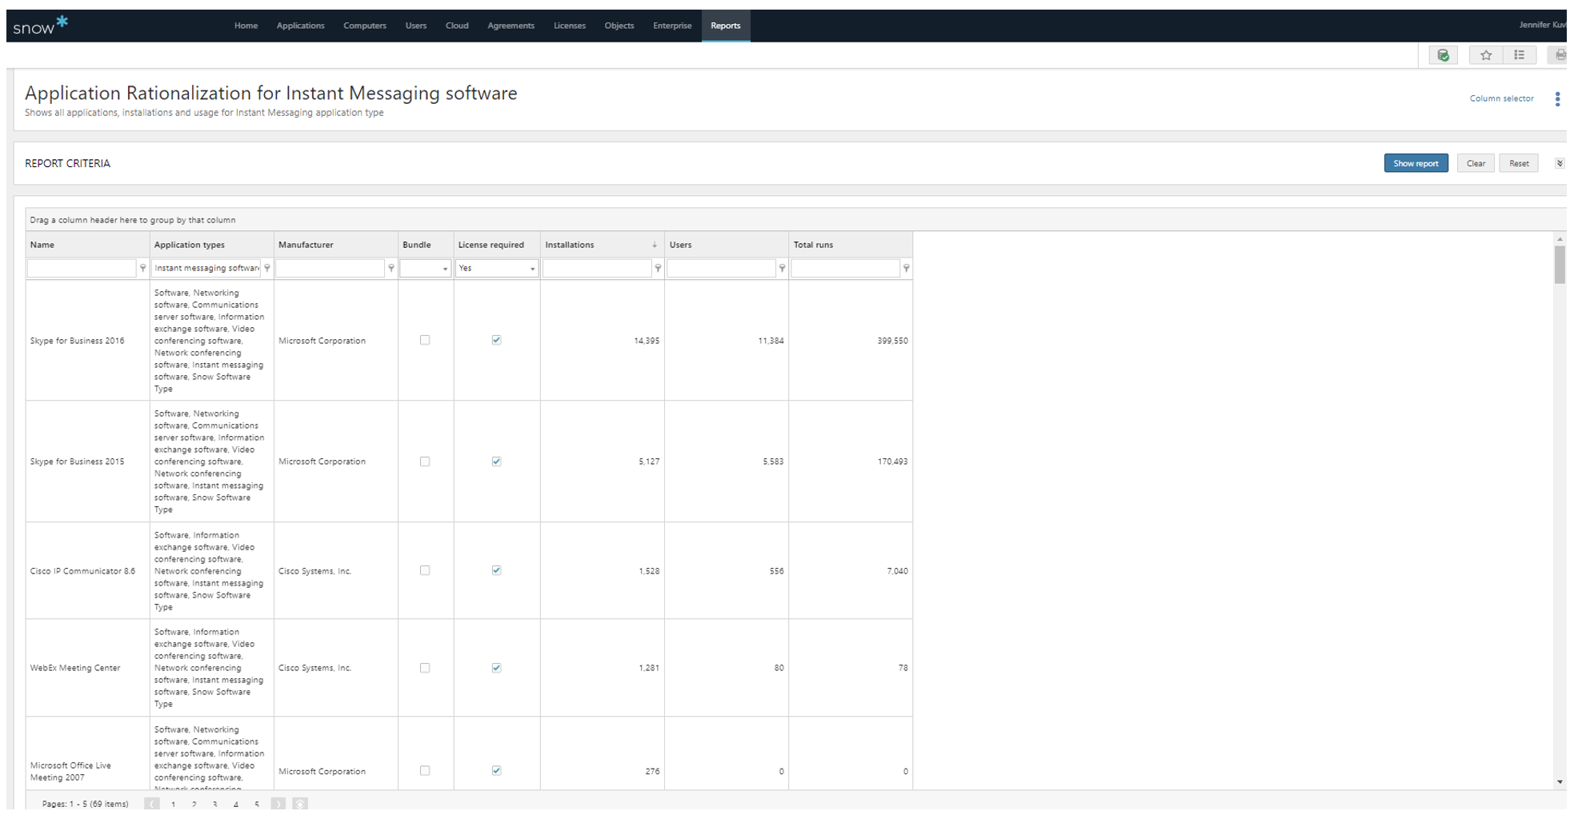Toggle Bundle checkbox for Cisco IP Communicator 8.6
The width and height of the screenshot is (1594, 827).
click(425, 570)
